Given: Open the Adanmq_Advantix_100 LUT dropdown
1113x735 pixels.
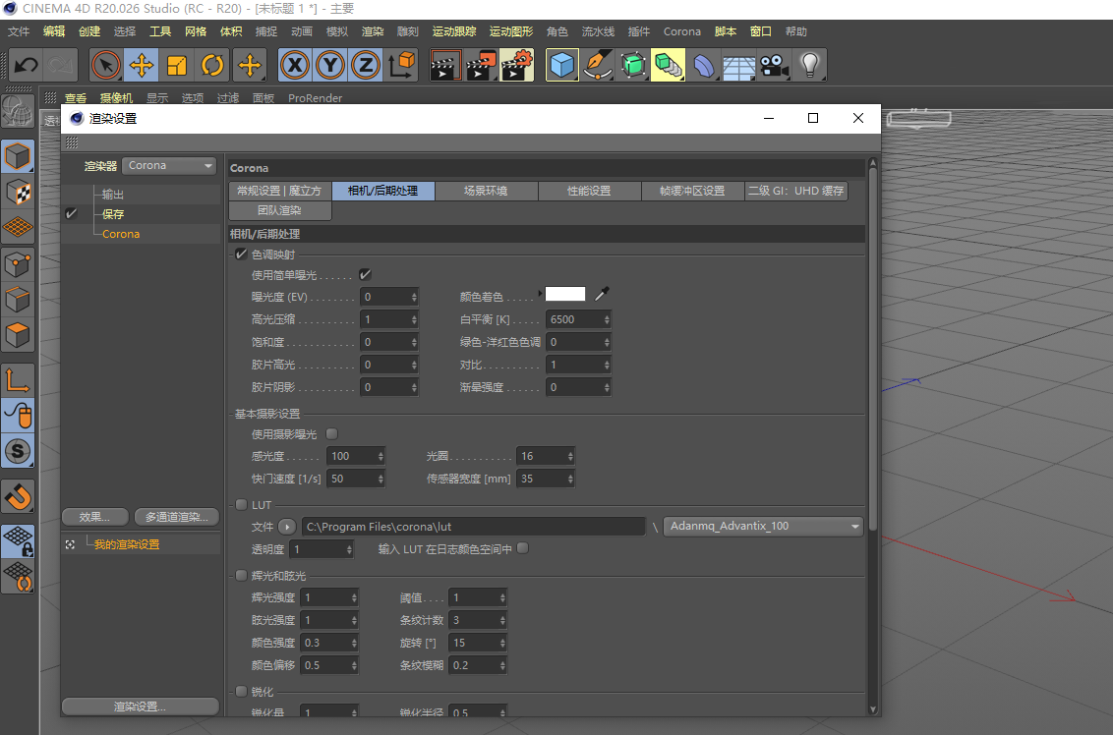Looking at the screenshot, I should click(763, 527).
